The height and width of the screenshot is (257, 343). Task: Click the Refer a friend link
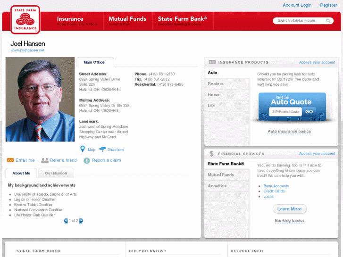coord(63,160)
